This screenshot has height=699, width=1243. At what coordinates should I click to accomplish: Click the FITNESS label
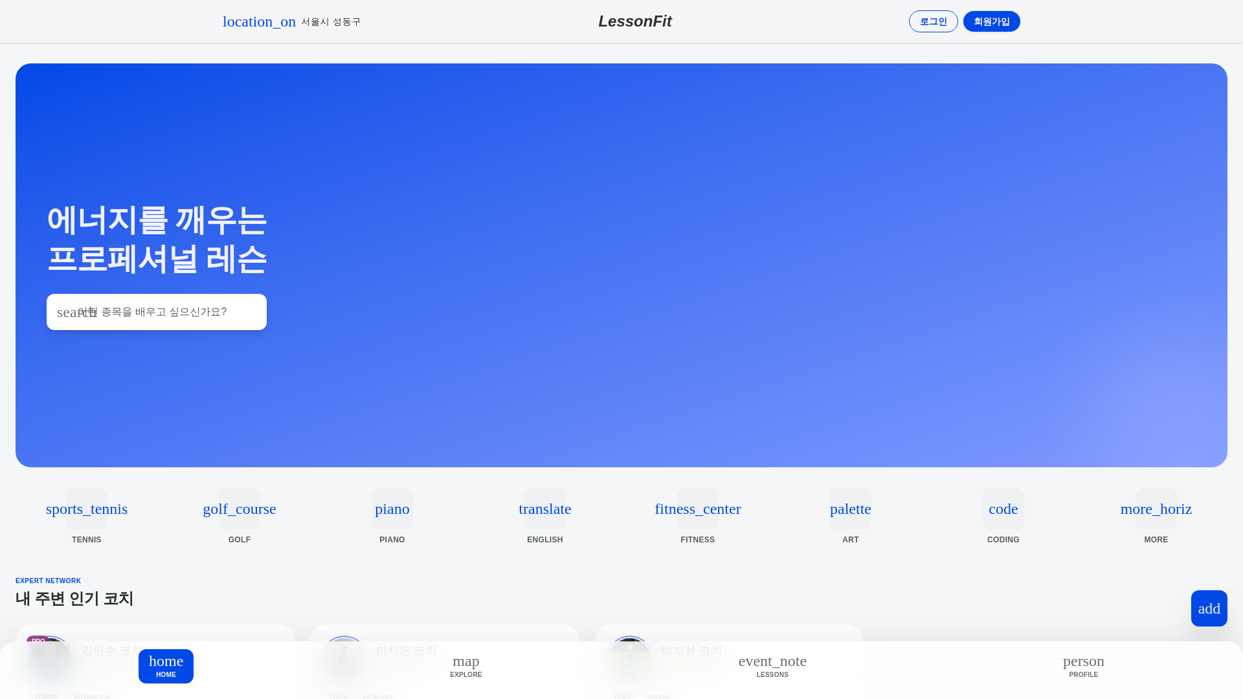(x=698, y=540)
